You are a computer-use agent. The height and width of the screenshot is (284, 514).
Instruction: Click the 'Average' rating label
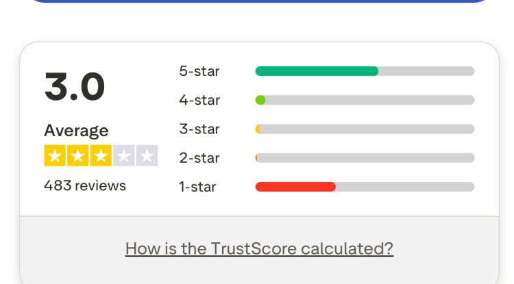76,130
